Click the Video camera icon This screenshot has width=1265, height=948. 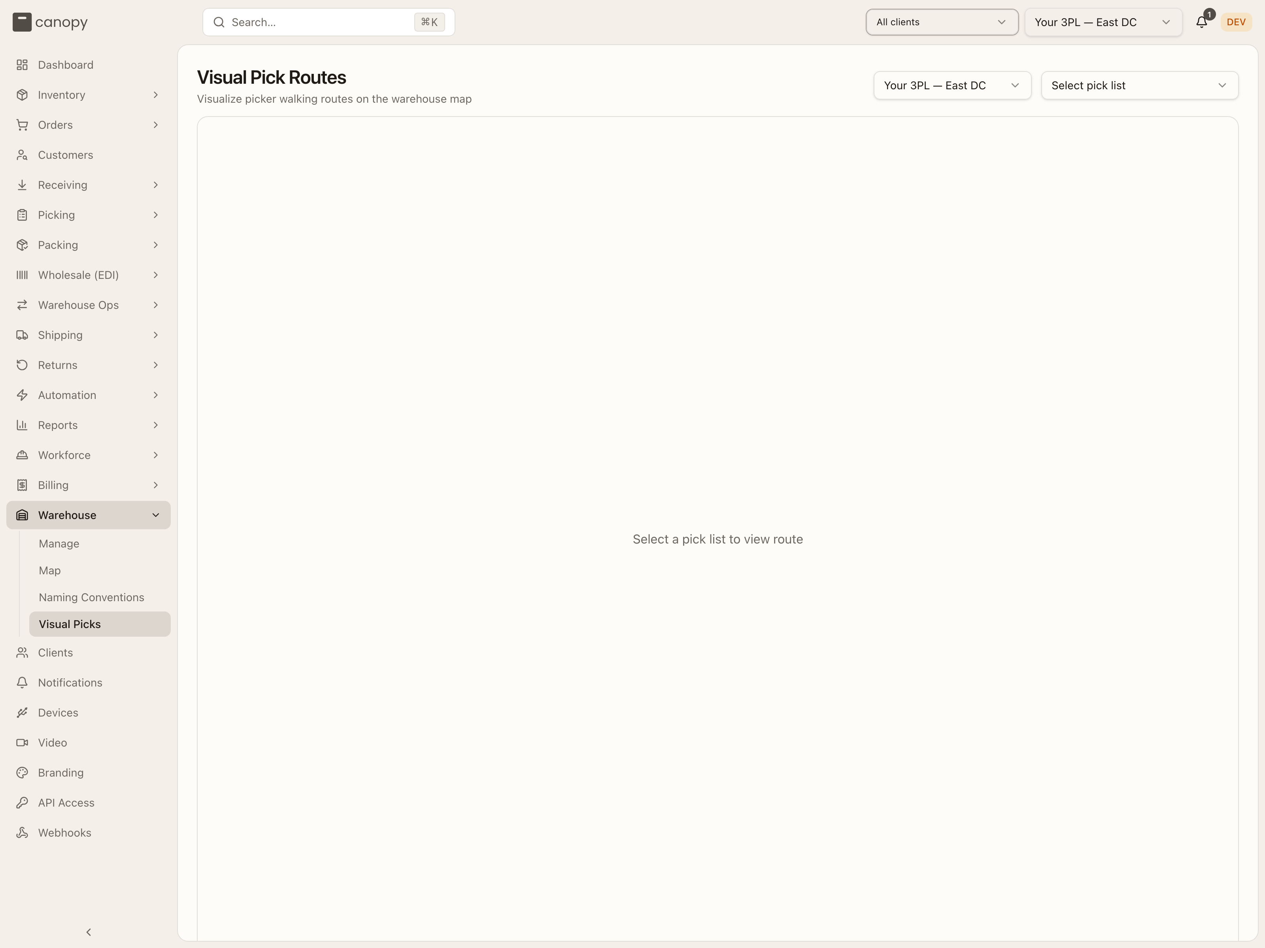tap(22, 743)
